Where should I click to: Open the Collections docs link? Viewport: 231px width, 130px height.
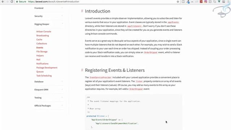pos(42,43)
